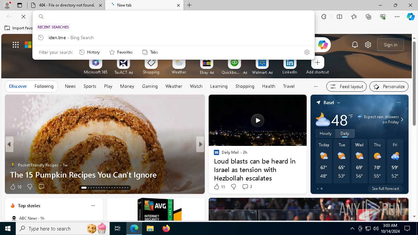This screenshot has height=235, width=418.
Task: Show hidden system tray icons
Action: tap(352, 228)
